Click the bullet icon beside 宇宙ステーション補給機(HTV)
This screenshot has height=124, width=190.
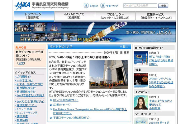tap(51, 118)
